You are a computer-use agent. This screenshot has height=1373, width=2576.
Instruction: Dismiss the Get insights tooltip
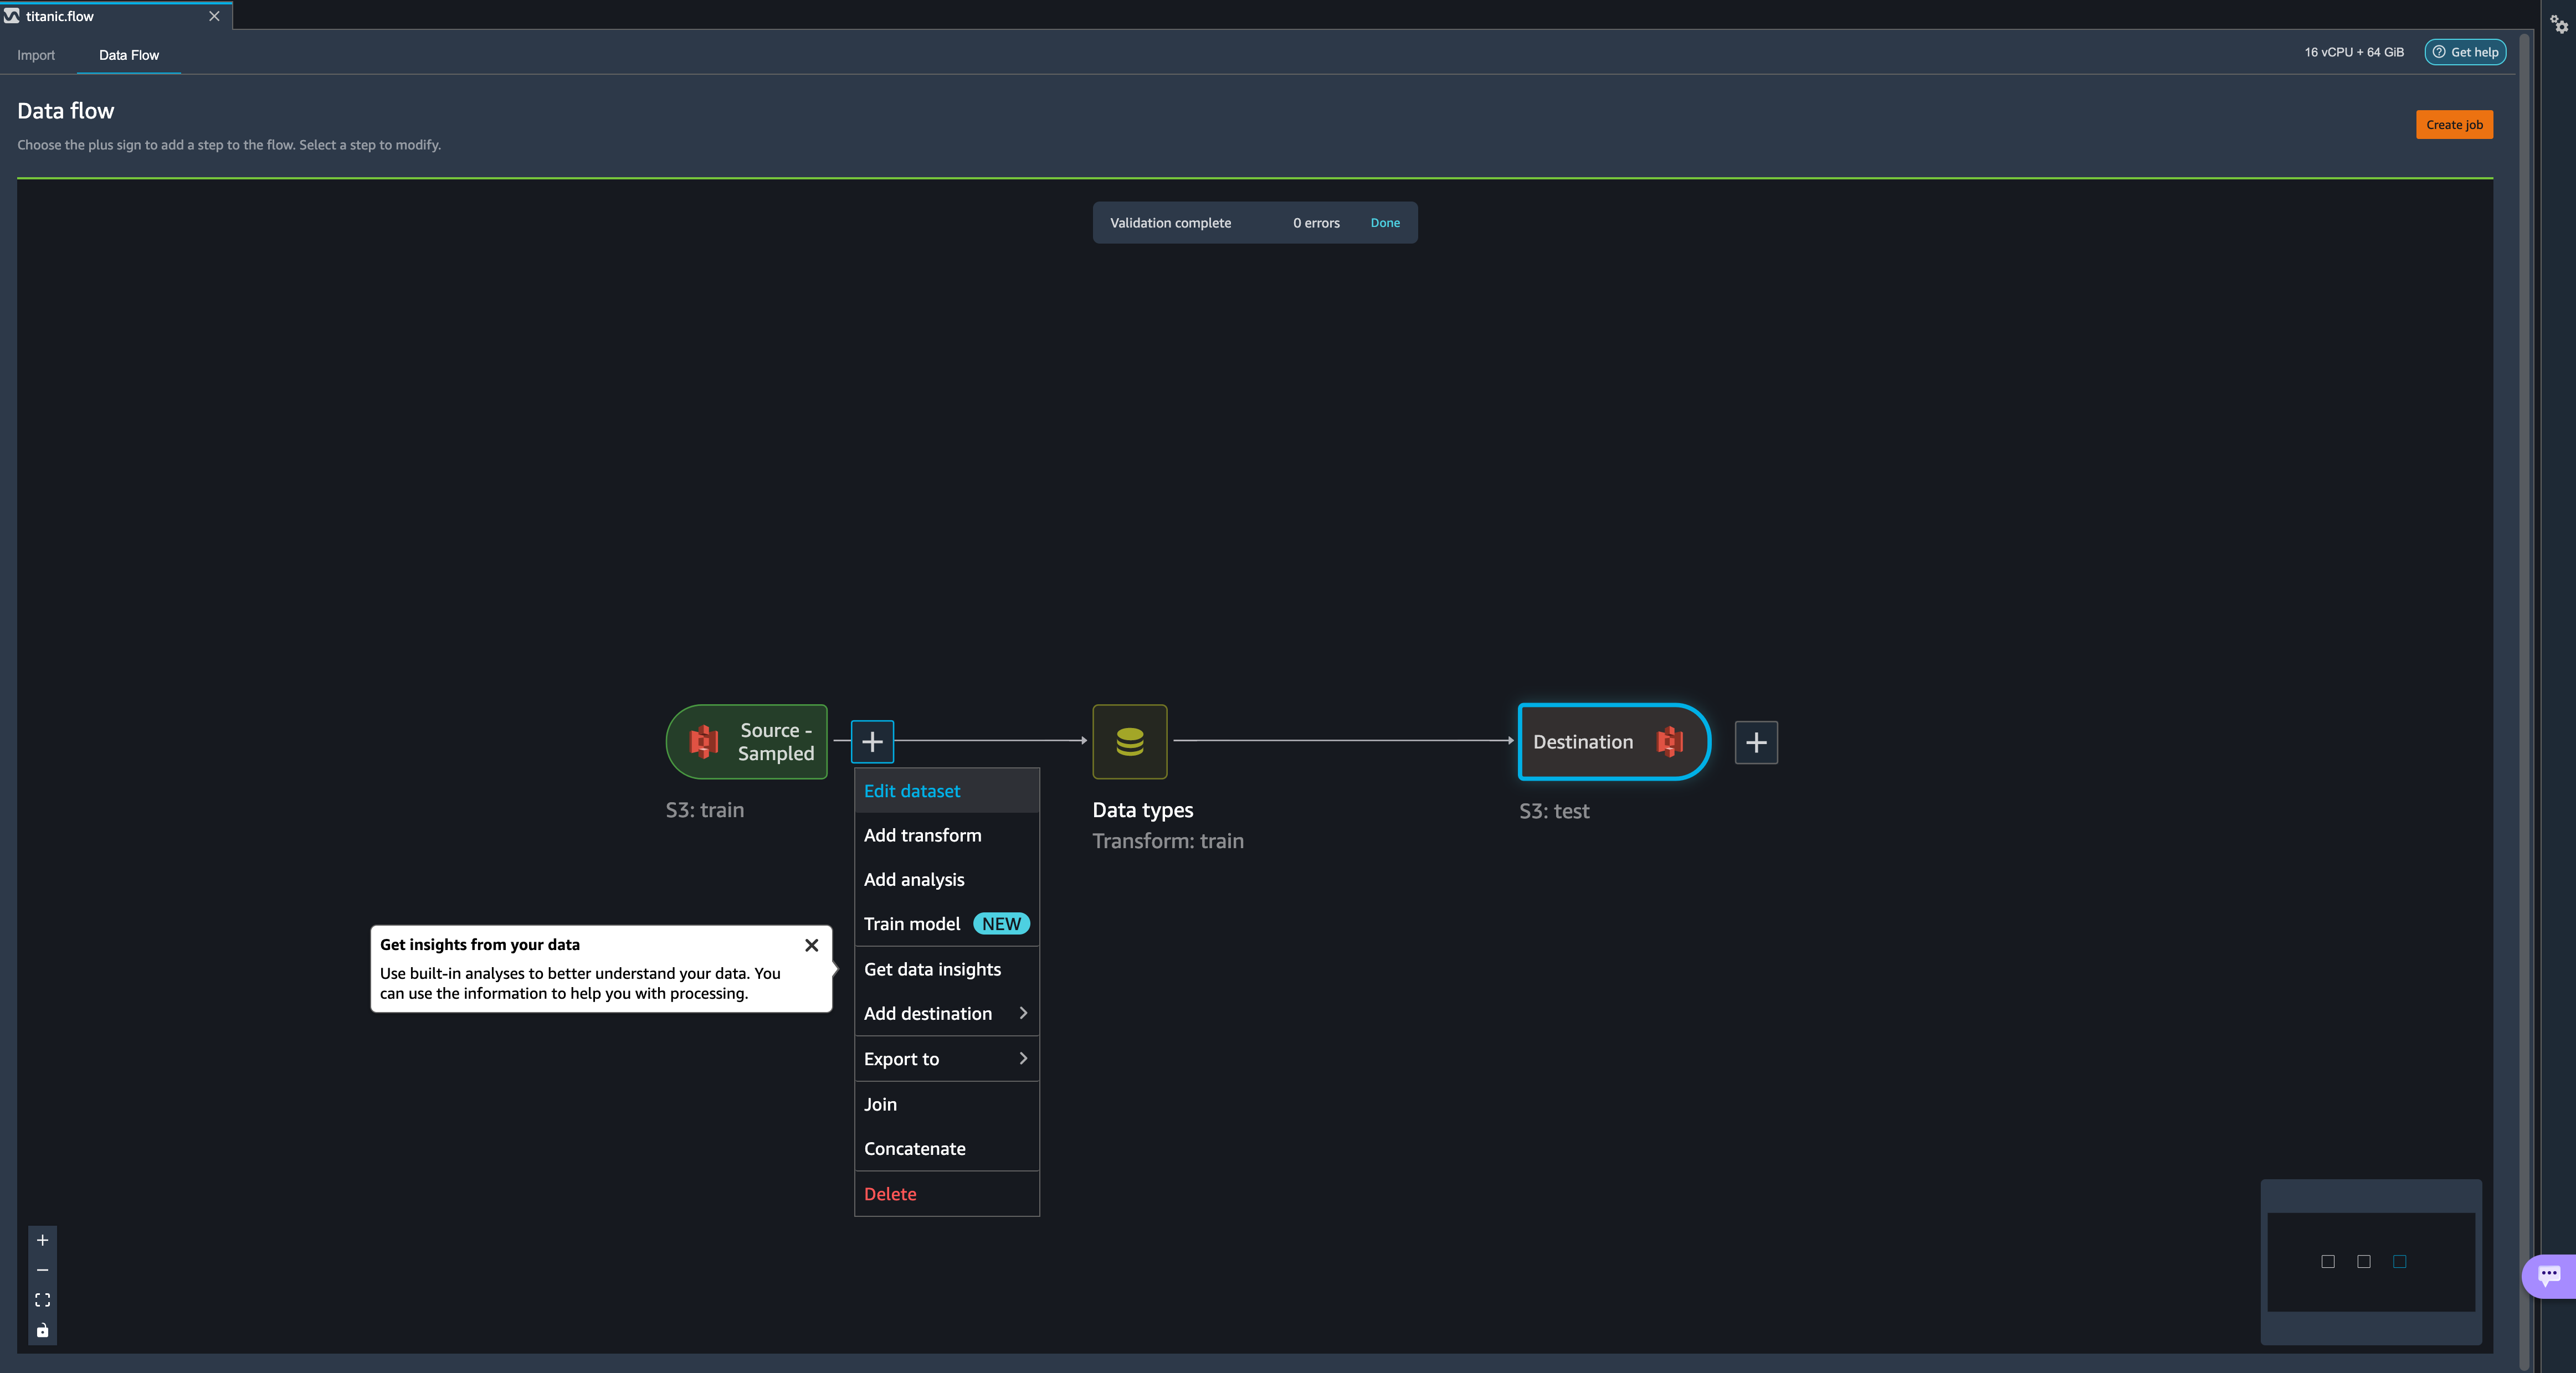coord(812,945)
